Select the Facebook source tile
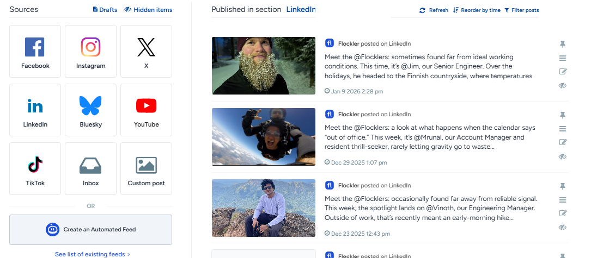Image resolution: width=591 pixels, height=258 pixels. (35, 51)
